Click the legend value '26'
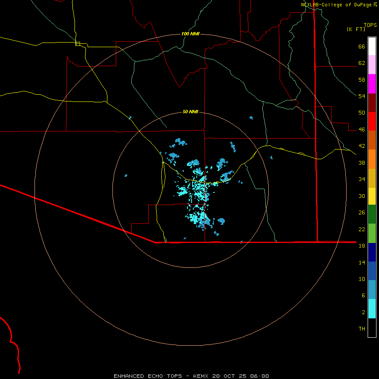This screenshot has width=379, height=379. [362, 213]
